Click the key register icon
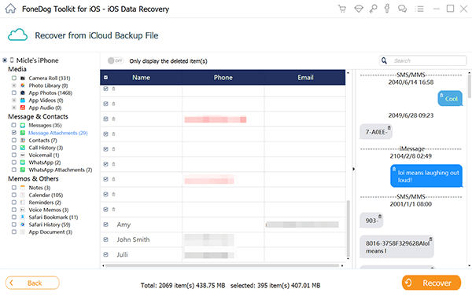Viewport: 472px width, 296px height. [373, 9]
